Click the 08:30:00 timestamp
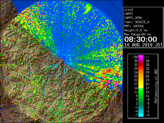The width and height of the screenshot is (164, 123). (141, 39)
